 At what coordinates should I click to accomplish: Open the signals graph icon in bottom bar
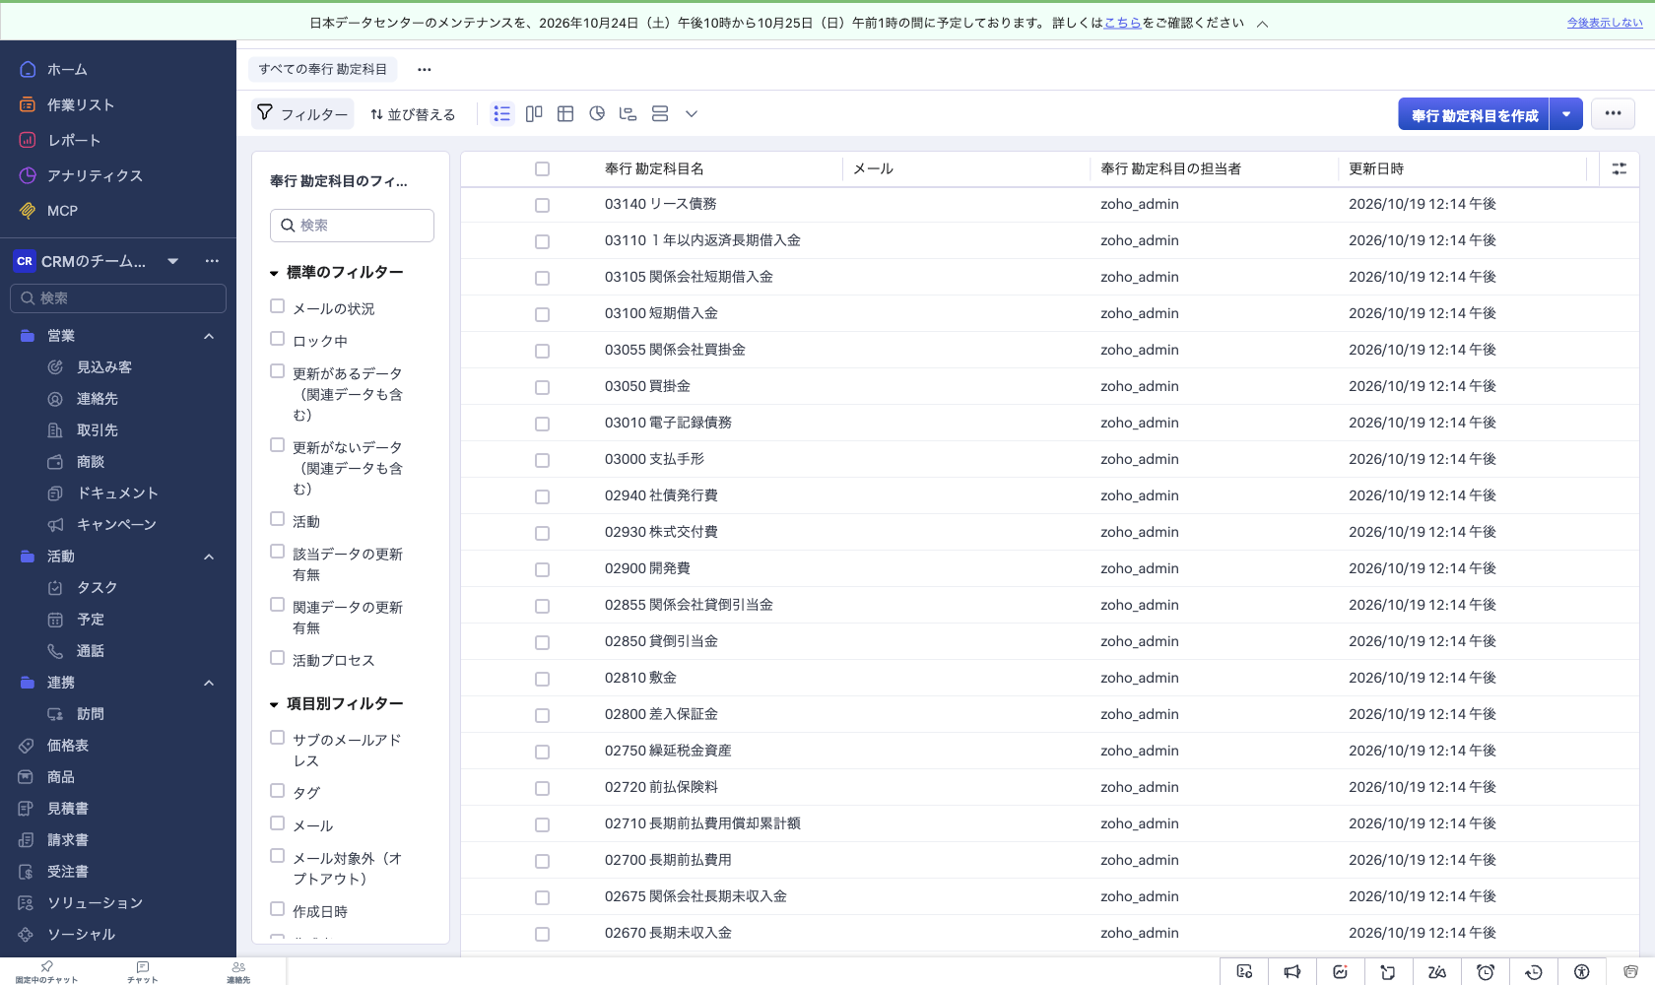pos(1341,972)
